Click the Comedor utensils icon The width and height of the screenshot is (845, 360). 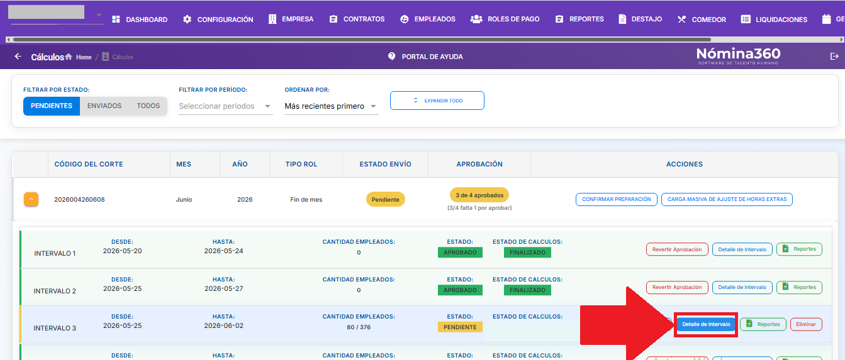point(681,19)
